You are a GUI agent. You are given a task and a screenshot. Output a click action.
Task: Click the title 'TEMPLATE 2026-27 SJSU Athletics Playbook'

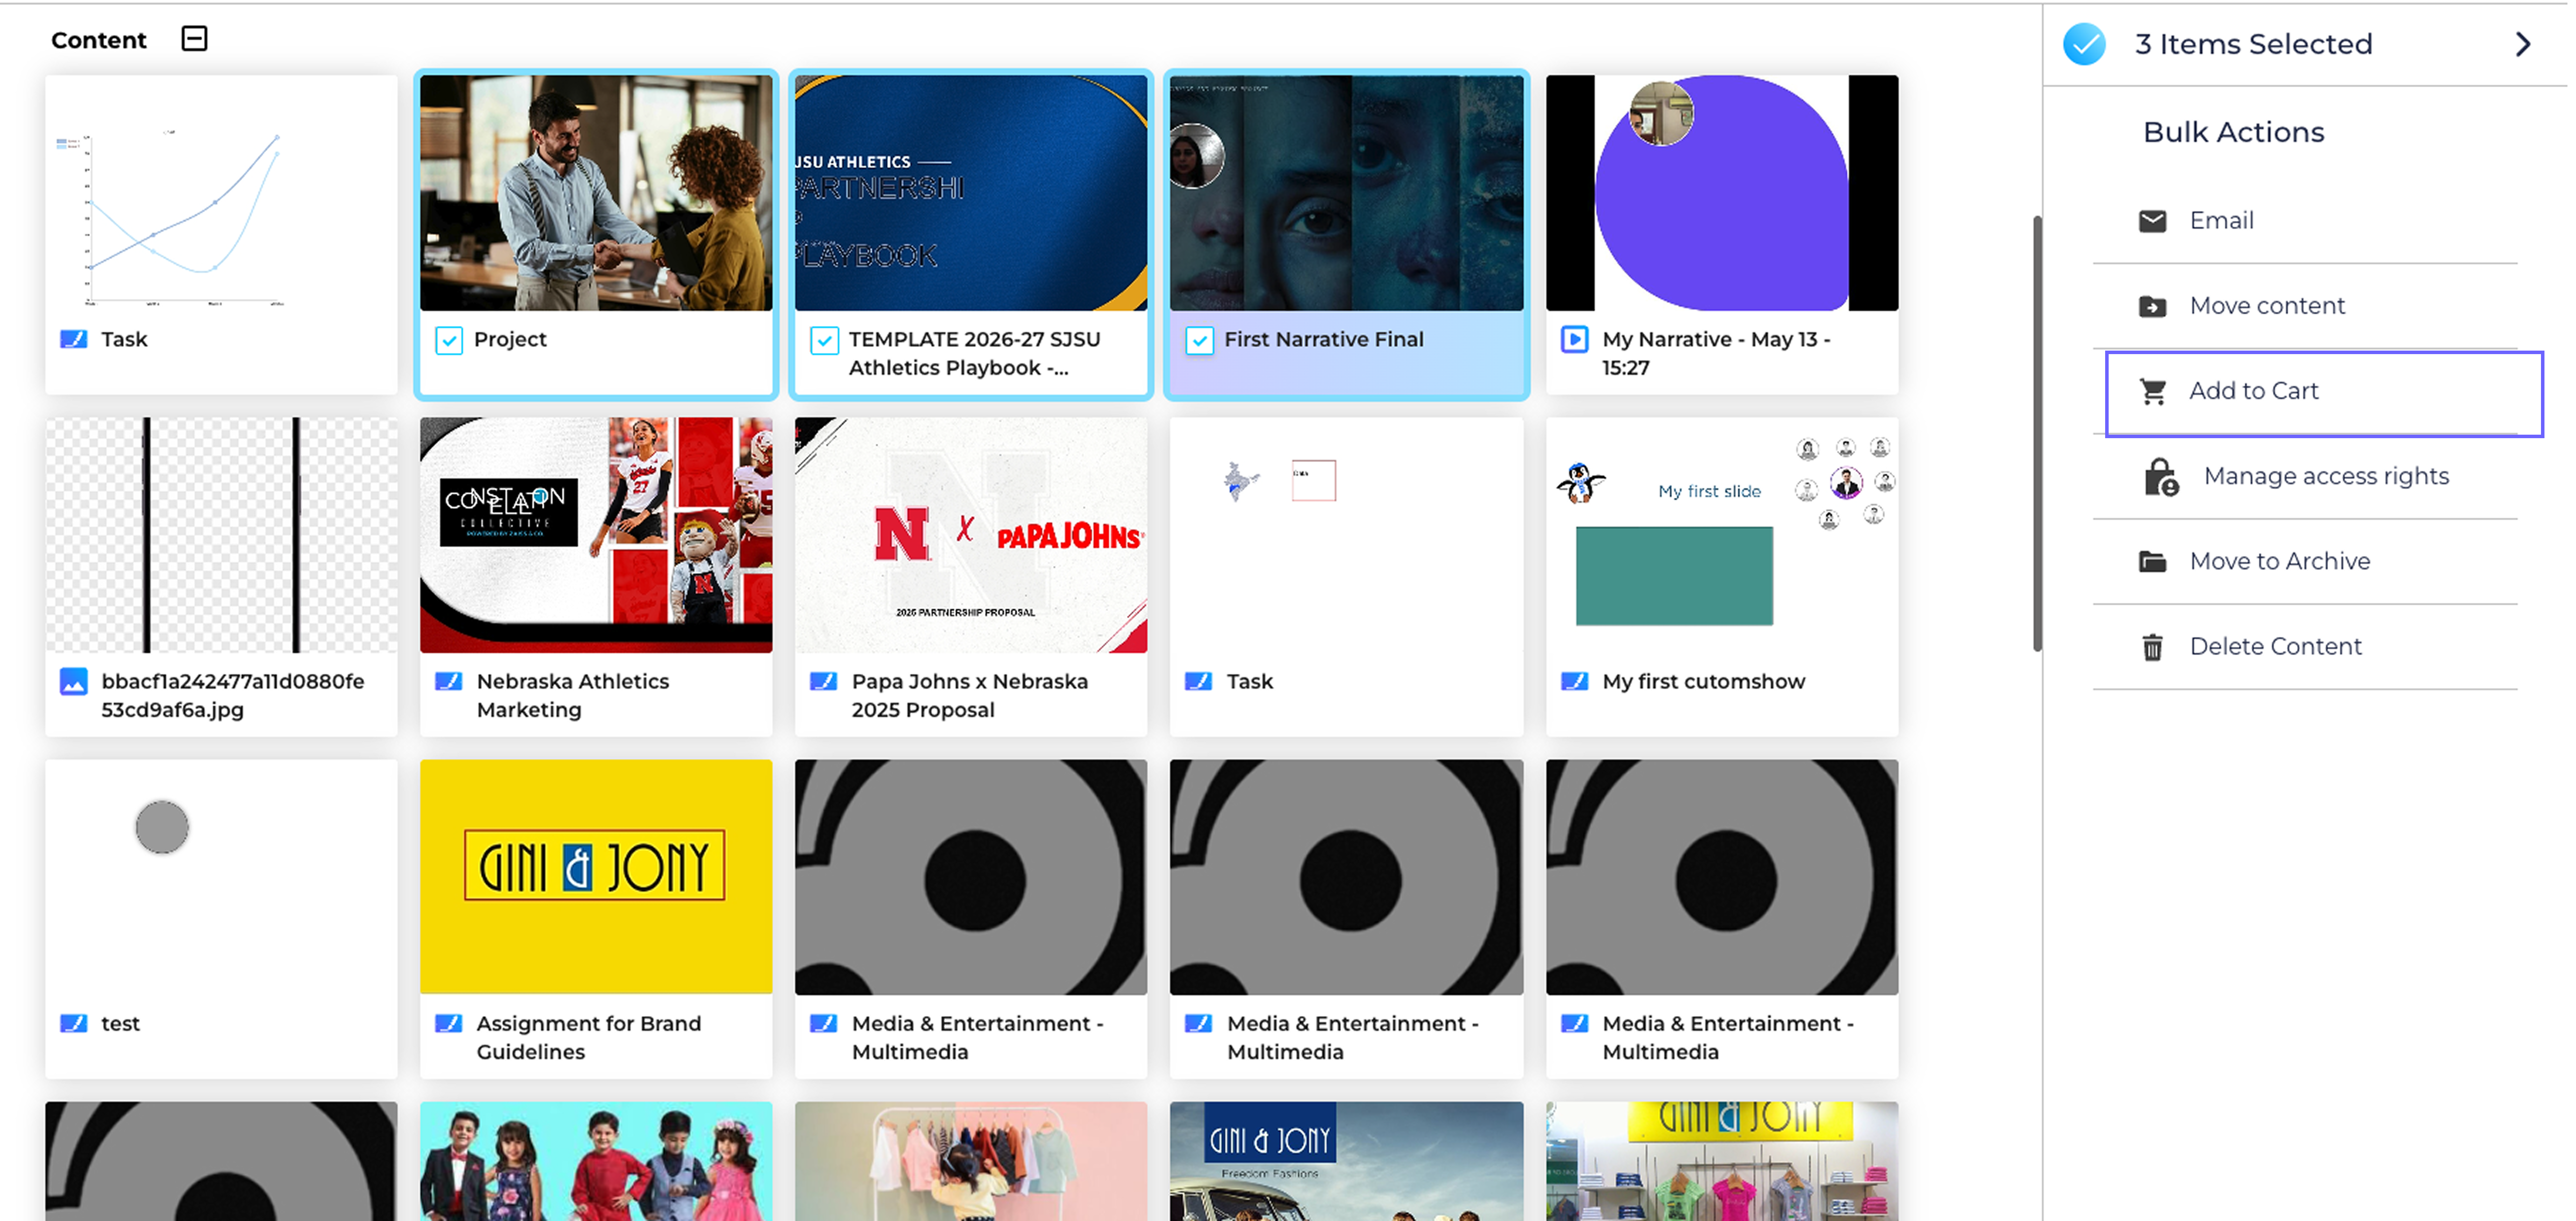pyautogui.click(x=975, y=354)
